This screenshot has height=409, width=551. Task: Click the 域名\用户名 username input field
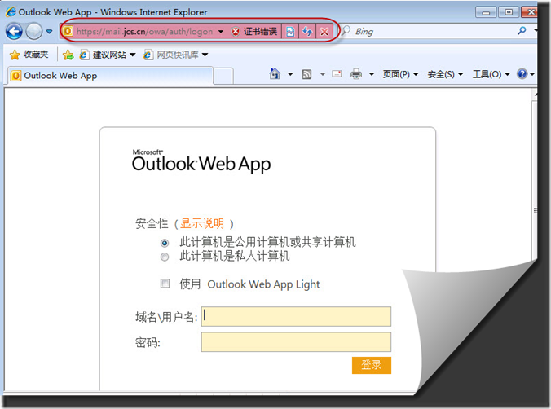pyautogui.click(x=296, y=316)
